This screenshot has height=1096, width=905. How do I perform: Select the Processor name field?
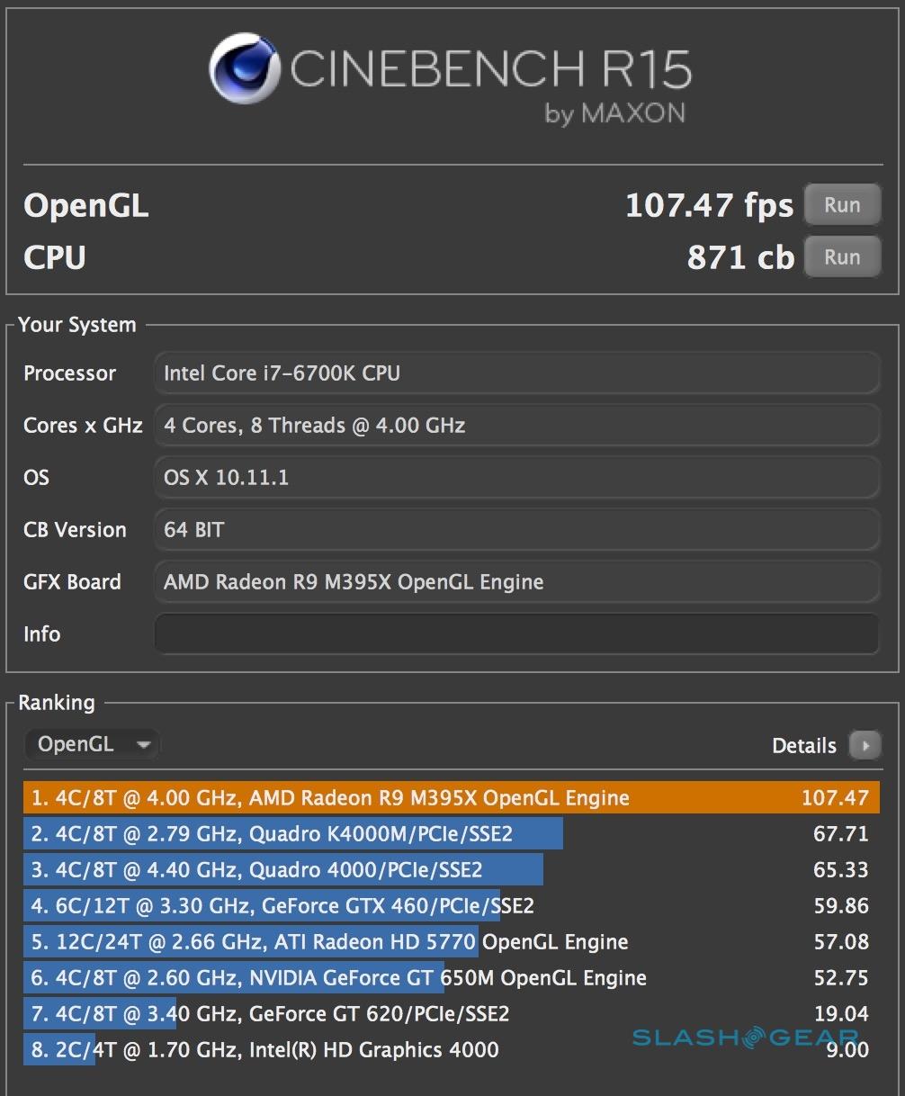[x=516, y=373]
